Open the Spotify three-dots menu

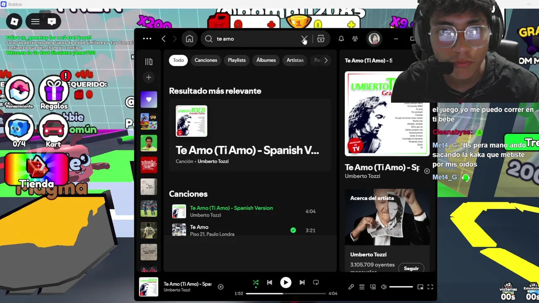tap(147, 39)
